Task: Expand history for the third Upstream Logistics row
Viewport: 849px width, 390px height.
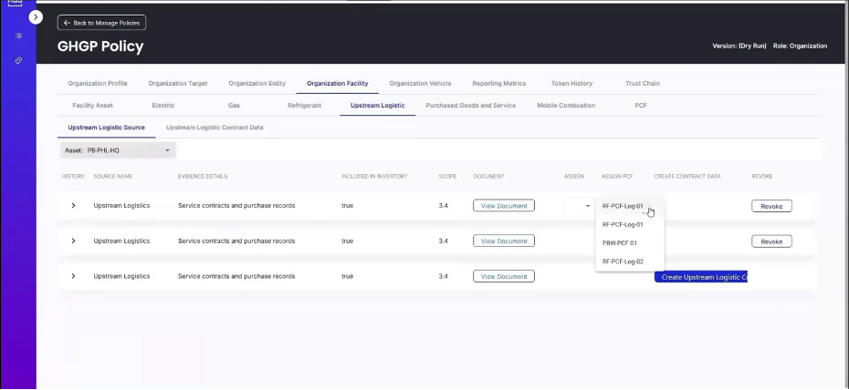Action: point(73,276)
